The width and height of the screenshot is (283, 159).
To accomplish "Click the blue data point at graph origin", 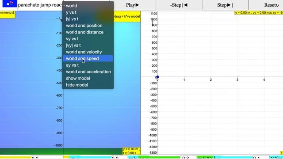I will click(x=157, y=77).
